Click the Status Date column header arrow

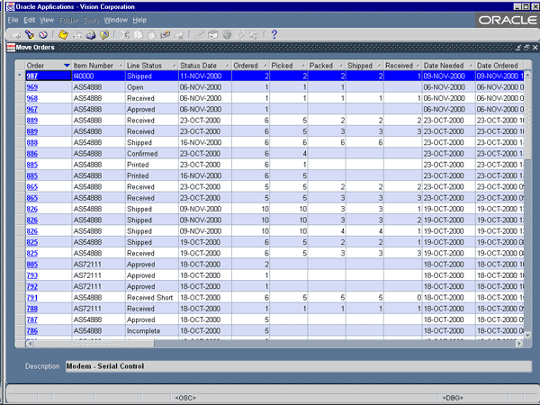coord(227,66)
